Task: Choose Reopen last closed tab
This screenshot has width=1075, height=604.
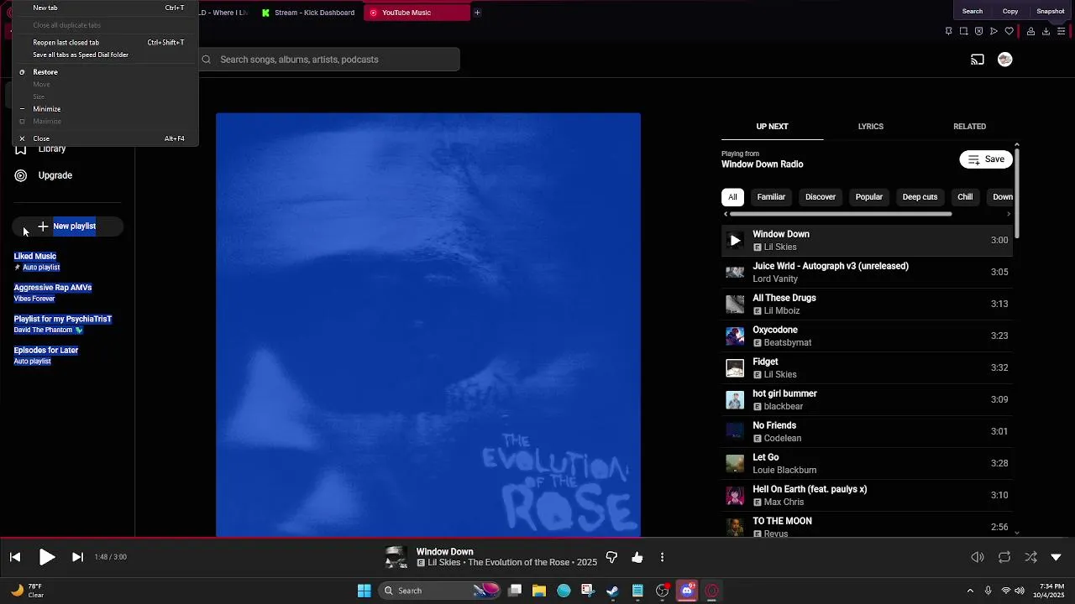Action: pyautogui.click(x=105, y=42)
